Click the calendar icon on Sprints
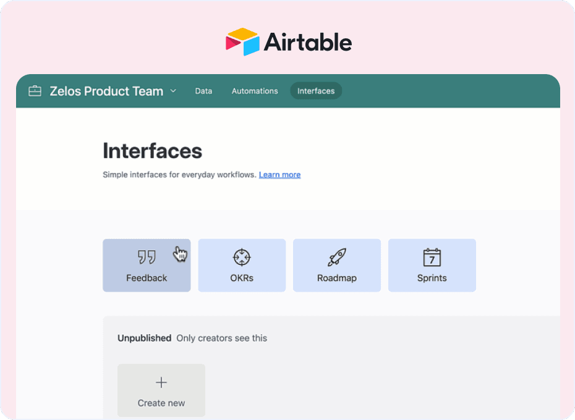This screenshot has width=575, height=420. (x=432, y=258)
